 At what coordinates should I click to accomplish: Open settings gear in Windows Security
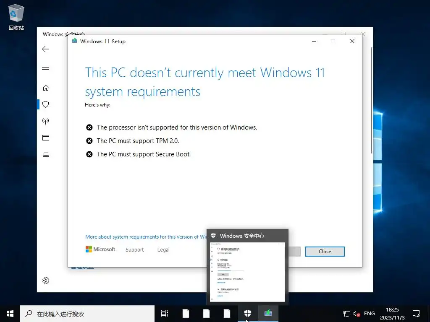[x=46, y=280]
